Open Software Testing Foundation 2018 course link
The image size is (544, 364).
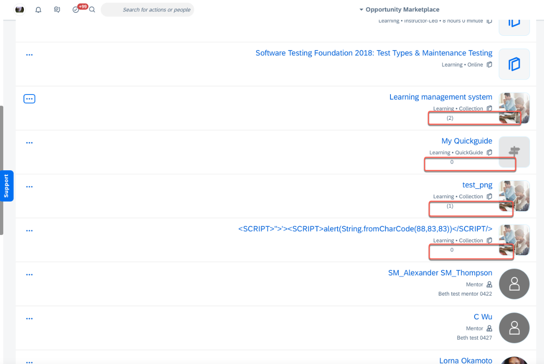coord(374,53)
